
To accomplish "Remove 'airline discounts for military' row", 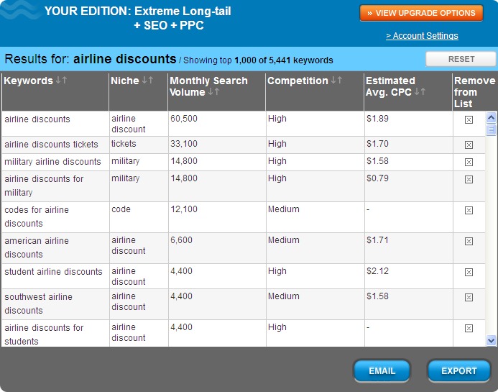I will (469, 180).
